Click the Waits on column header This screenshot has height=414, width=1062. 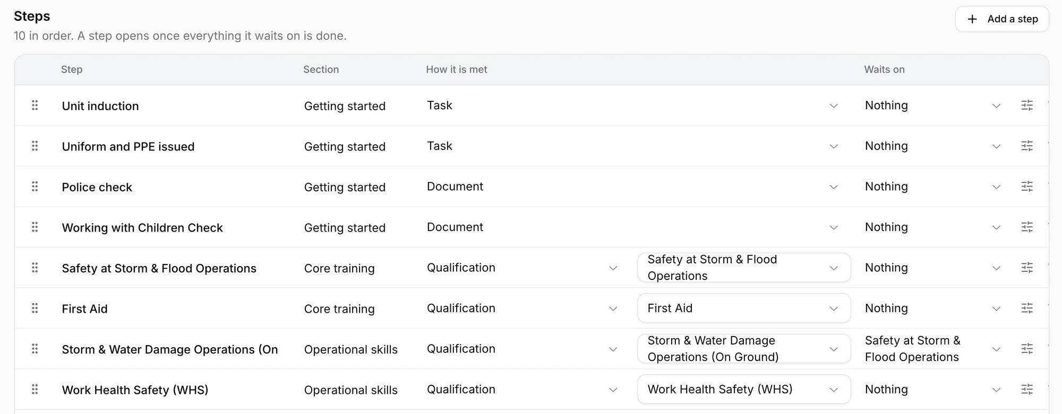(x=884, y=69)
